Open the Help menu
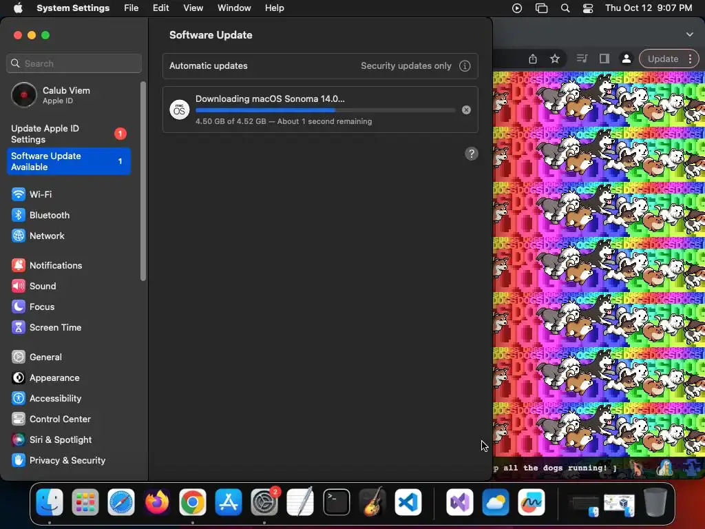705x529 pixels. coord(274,8)
